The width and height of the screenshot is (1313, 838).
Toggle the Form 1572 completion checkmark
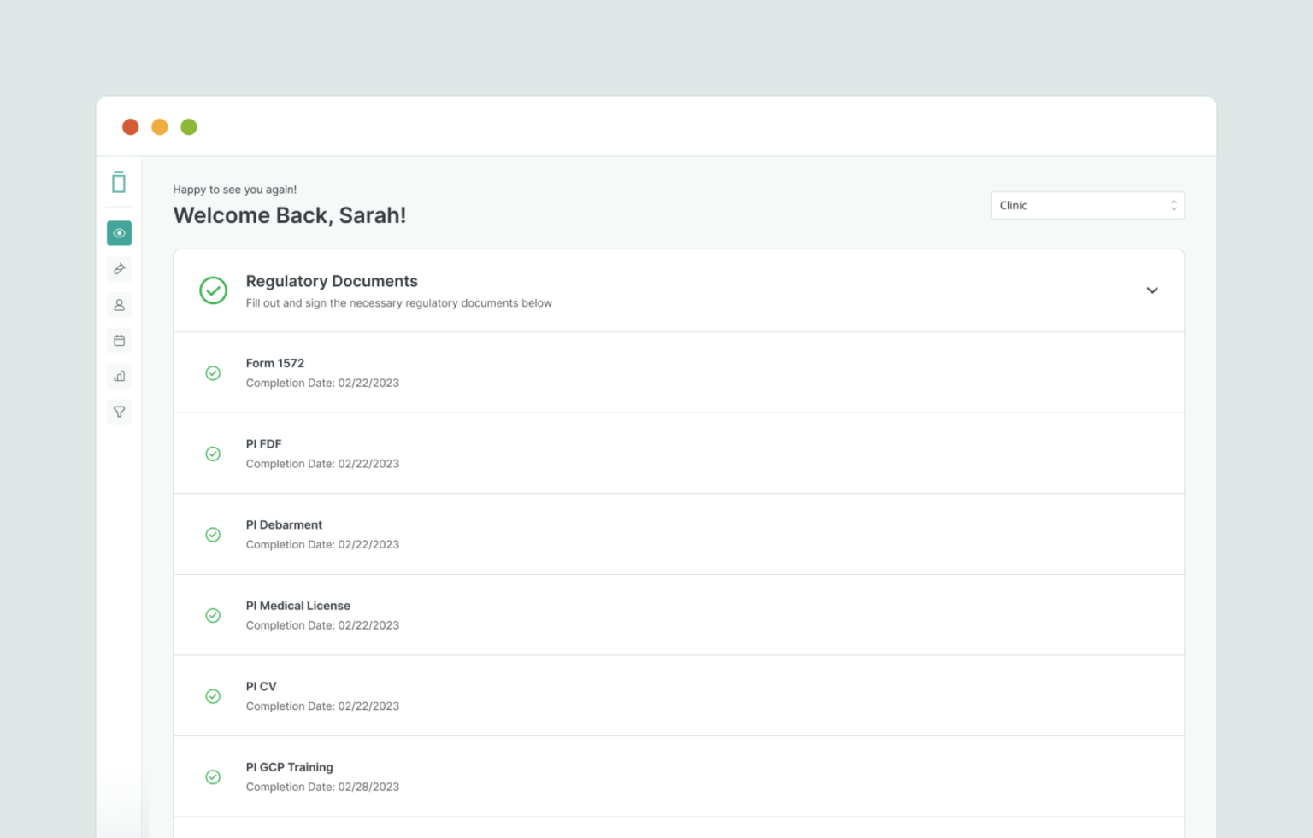213,373
